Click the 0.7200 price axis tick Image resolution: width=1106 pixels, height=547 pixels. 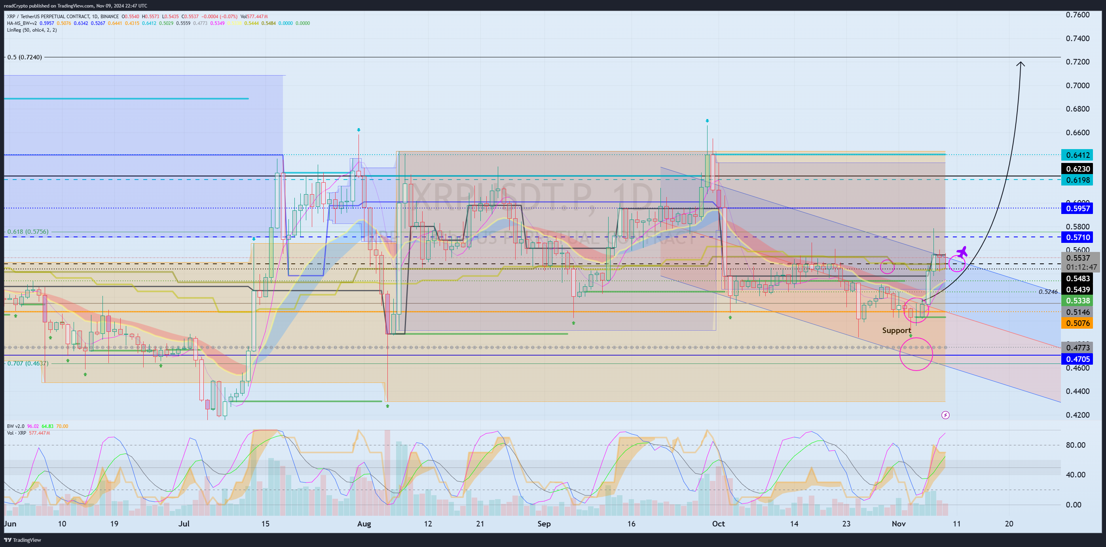tap(1078, 62)
